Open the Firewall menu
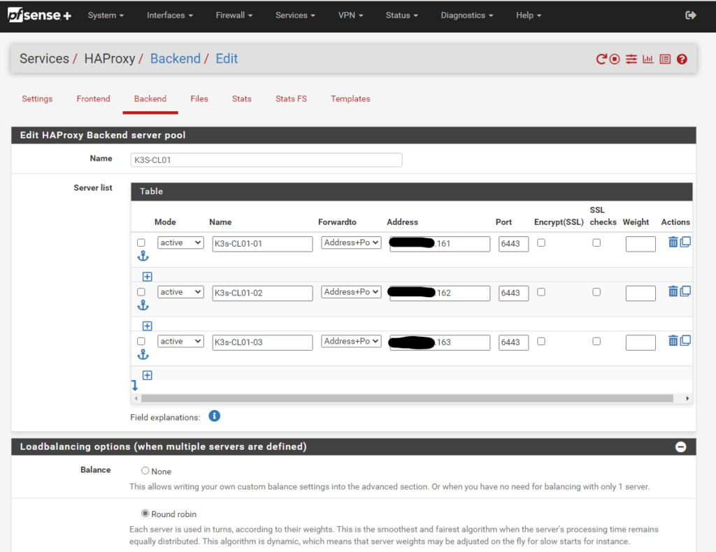The height and width of the screenshot is (552, 716). tap(234, 15)
